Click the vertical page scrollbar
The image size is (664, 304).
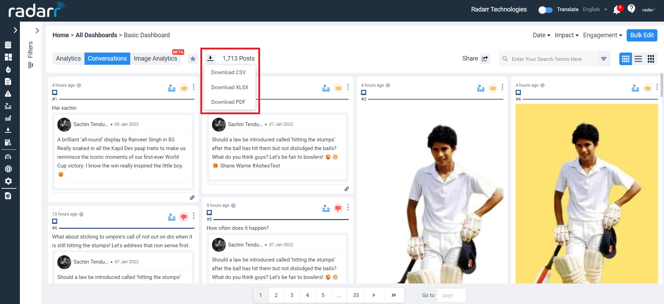(662, 86)
